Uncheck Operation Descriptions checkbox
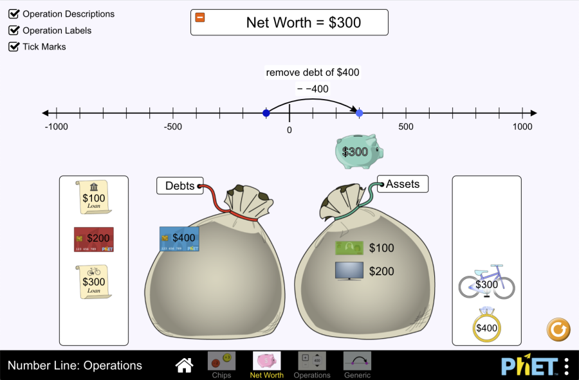This screenshot has width=579, height=380. [14, 14]
